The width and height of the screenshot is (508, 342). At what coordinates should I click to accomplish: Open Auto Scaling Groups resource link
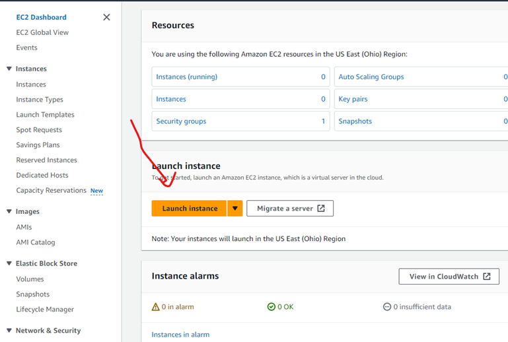(371, 77)
